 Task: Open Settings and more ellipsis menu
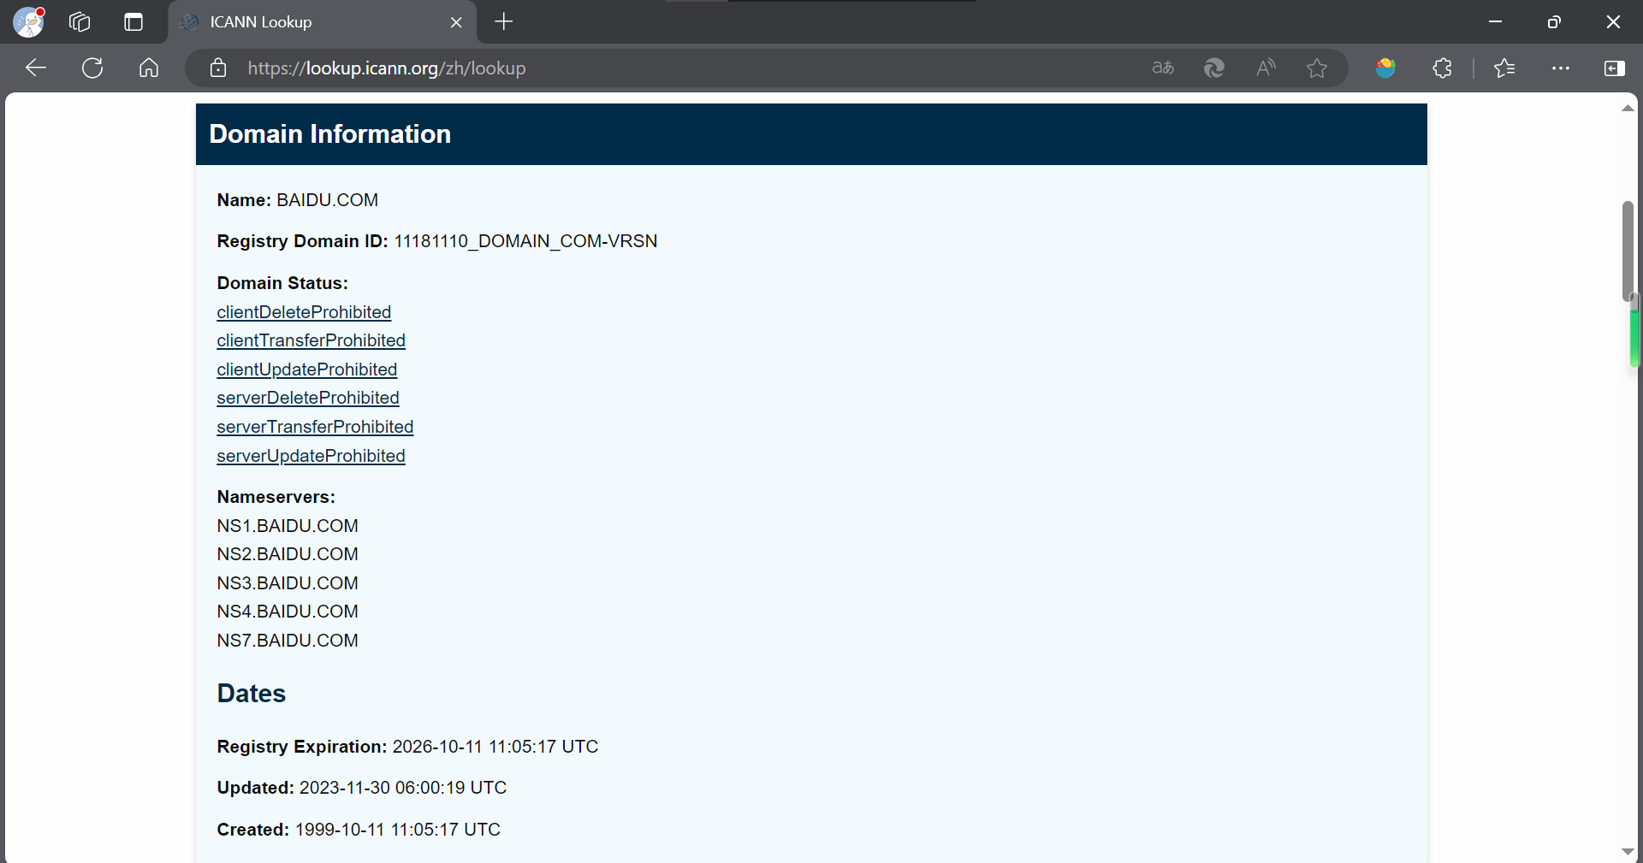tap(1561, 68)
